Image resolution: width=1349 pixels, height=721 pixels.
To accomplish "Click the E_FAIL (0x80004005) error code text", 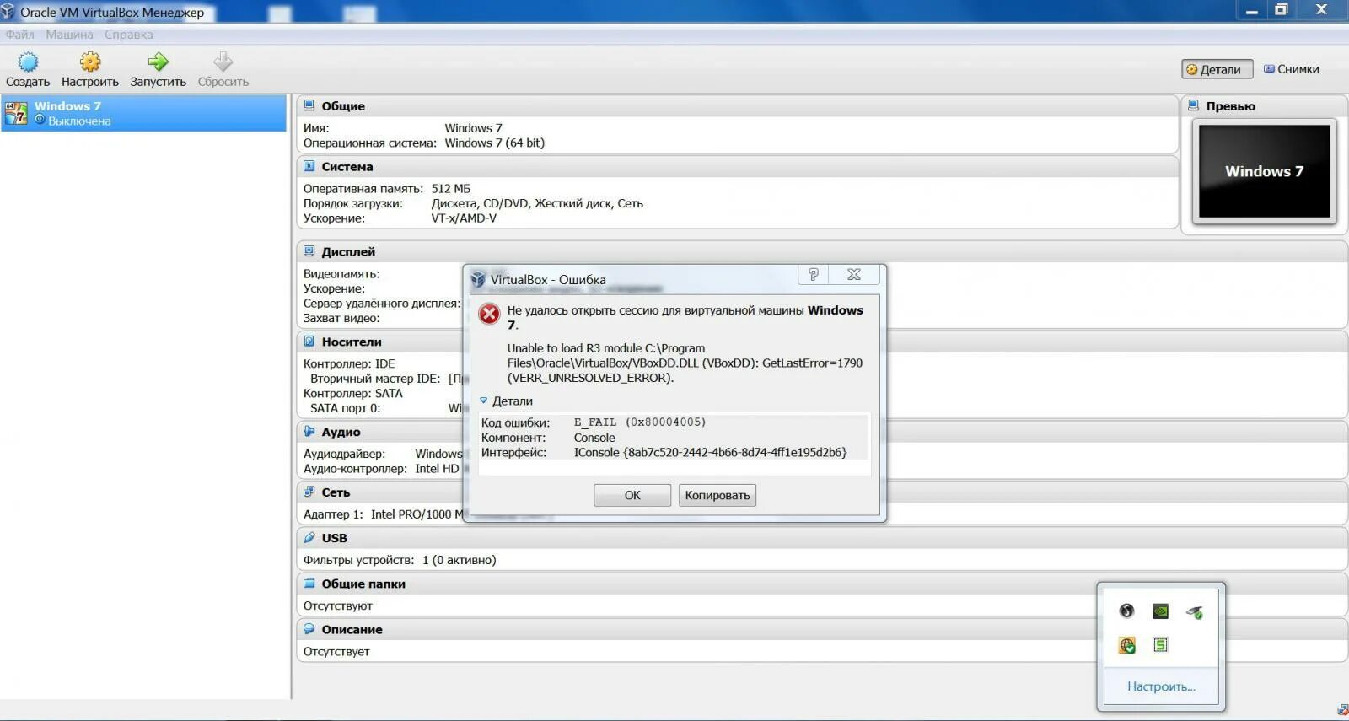I will click(640, 422).
